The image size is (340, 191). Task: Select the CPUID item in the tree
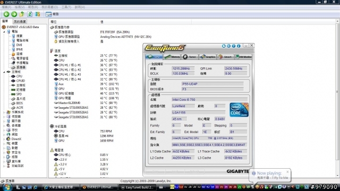click(x=21, y=81)
